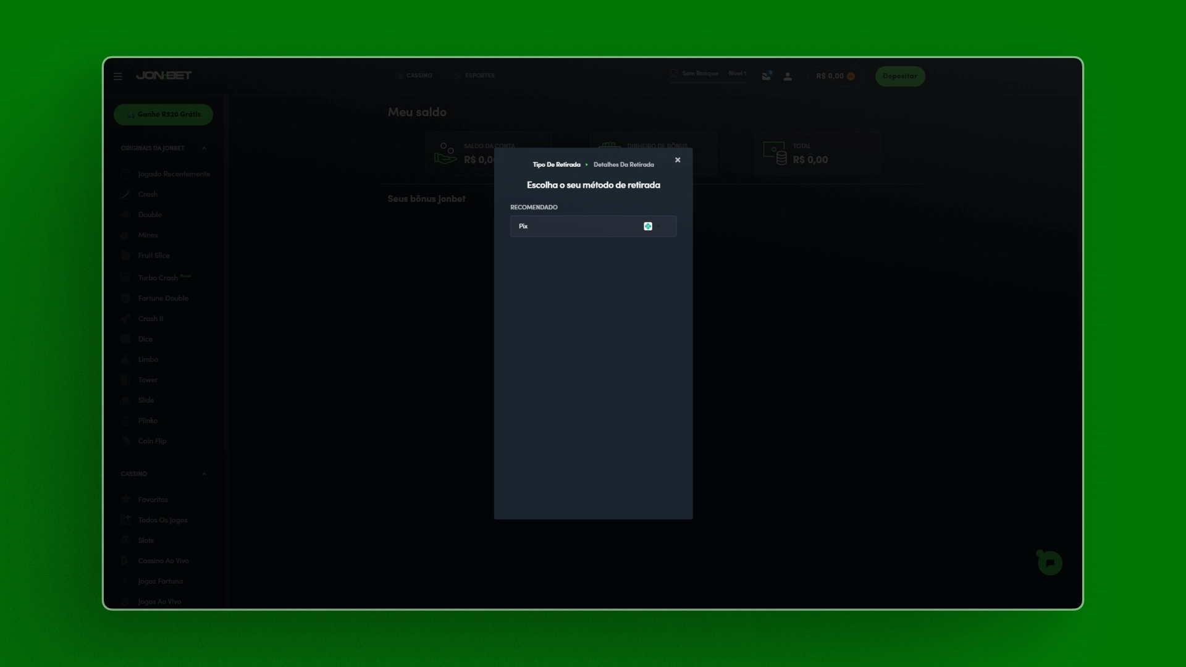
Task: Open Jogos Ao Vivo in sidebar
Action: 151,602
